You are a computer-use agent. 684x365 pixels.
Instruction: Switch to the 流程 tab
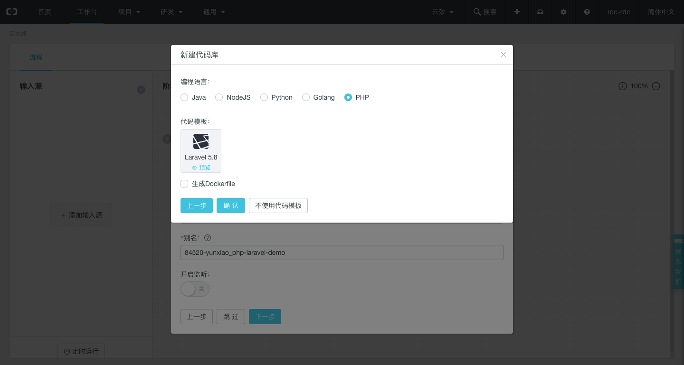(36, 57)
